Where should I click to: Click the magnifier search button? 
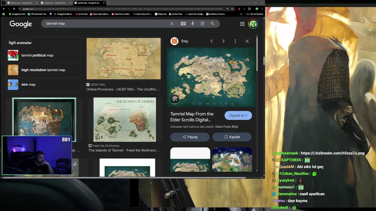[212, 23]
